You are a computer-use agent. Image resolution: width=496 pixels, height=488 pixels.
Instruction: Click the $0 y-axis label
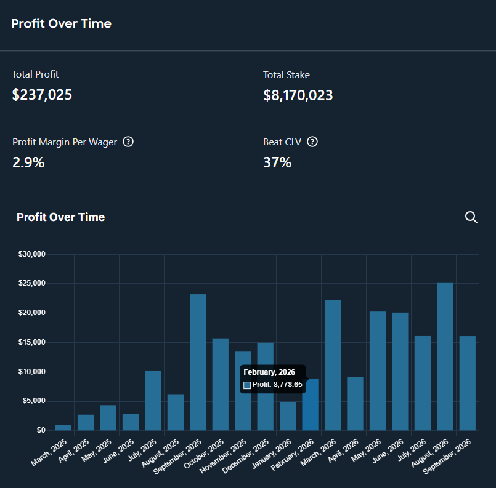pyautogui.click(x=41, y=430)
